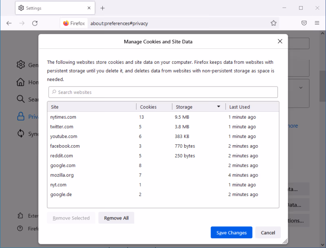Select the Home settings section
Screen dimensions: 326x248
(x=21, y=82)
